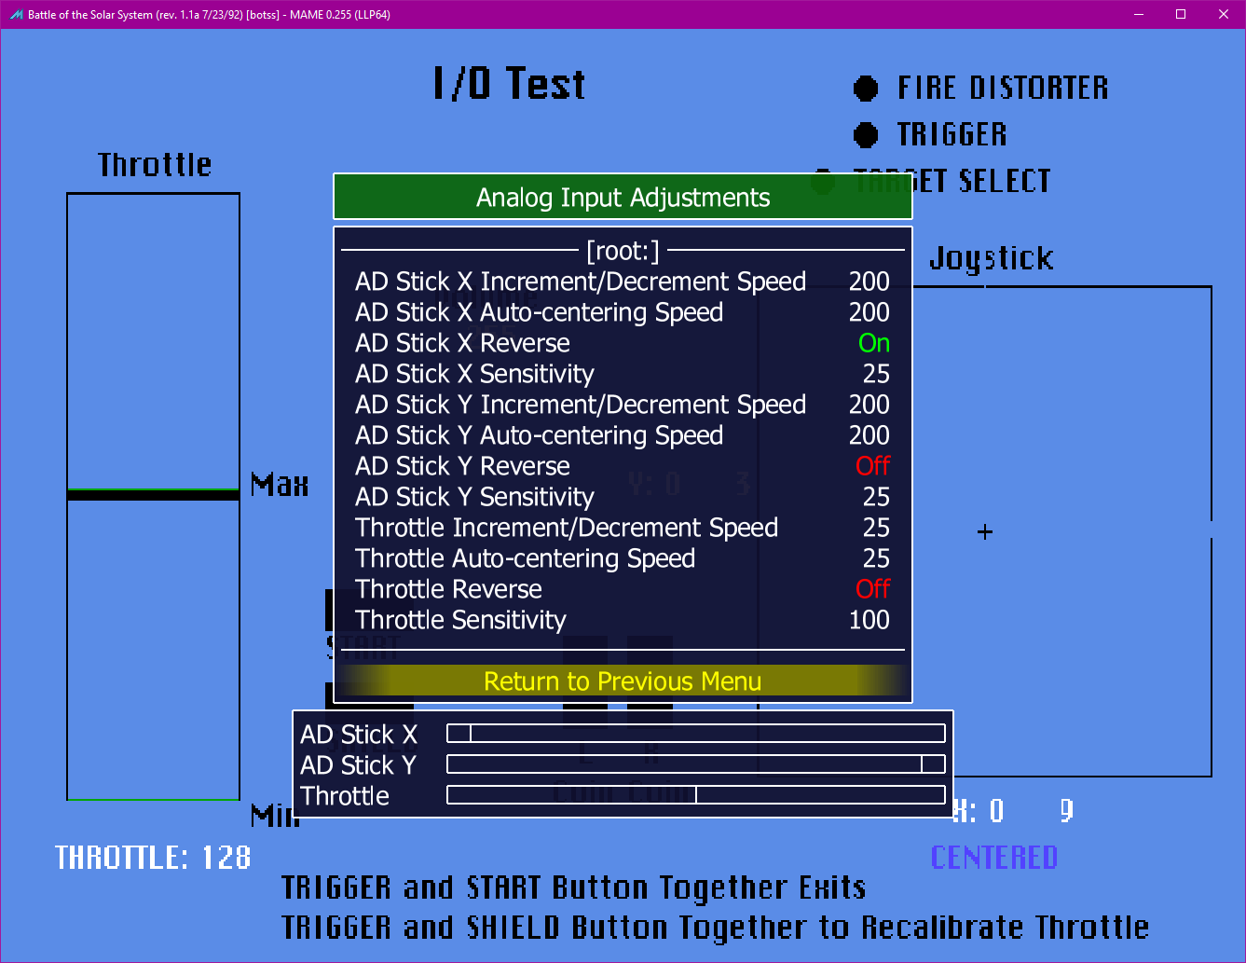Select AD Stick X Auto-centering Speed item
The width and height of the screenshot is (1246, 963).
tap(539, 312)
